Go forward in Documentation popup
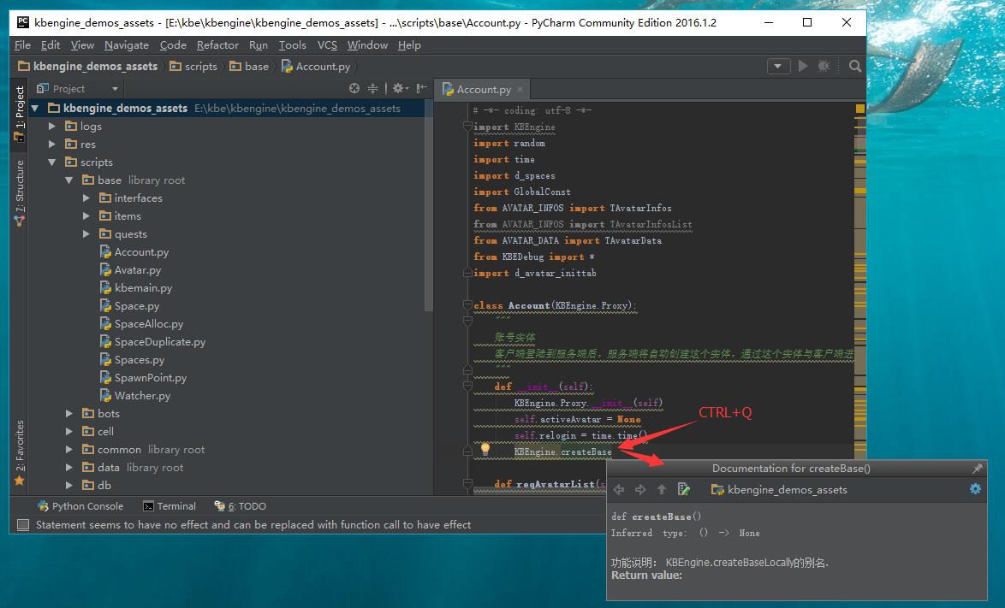This screenshot has height=608, width=1005. click(x=640, y=490)
